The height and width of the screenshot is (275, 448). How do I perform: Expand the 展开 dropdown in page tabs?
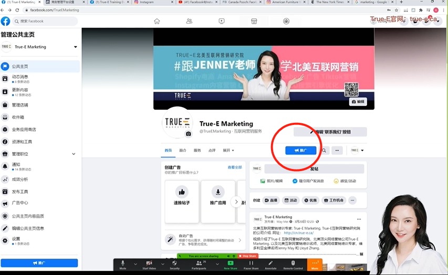tap(228, 150)
